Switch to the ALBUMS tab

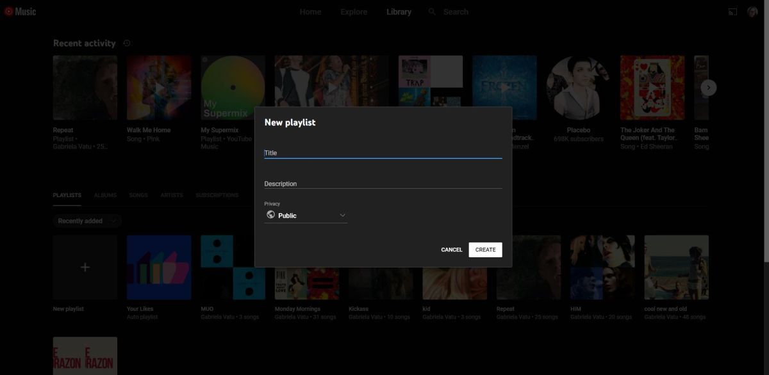coord(105,195)
